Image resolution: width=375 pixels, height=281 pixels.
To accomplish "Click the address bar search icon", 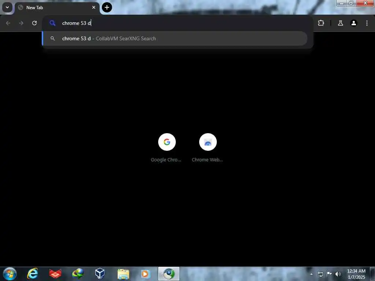I will [x=52, y=23].
